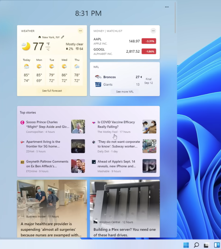The image size is (221, 249).
Task: Click the Mashable source icon
Action: click(x=94, y=162)
